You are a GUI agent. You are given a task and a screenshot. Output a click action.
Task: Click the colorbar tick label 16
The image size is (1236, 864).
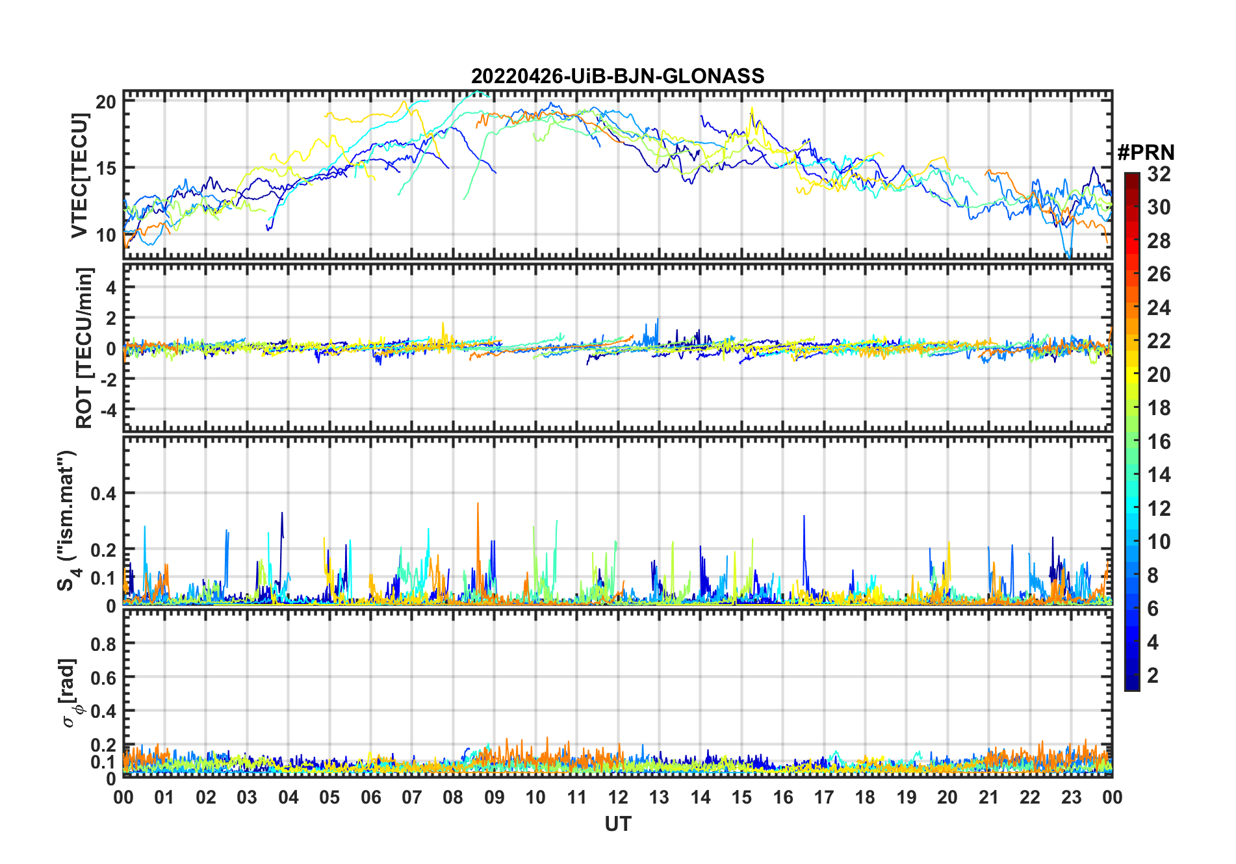(1159, 442)
